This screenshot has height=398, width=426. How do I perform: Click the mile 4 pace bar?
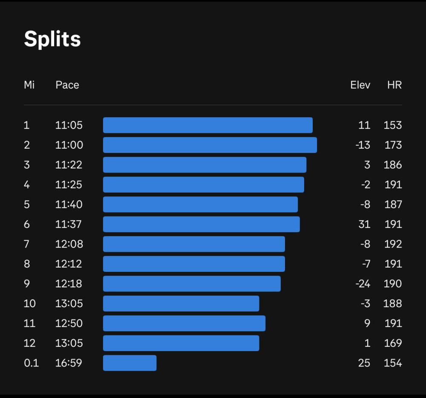(203, 185)
